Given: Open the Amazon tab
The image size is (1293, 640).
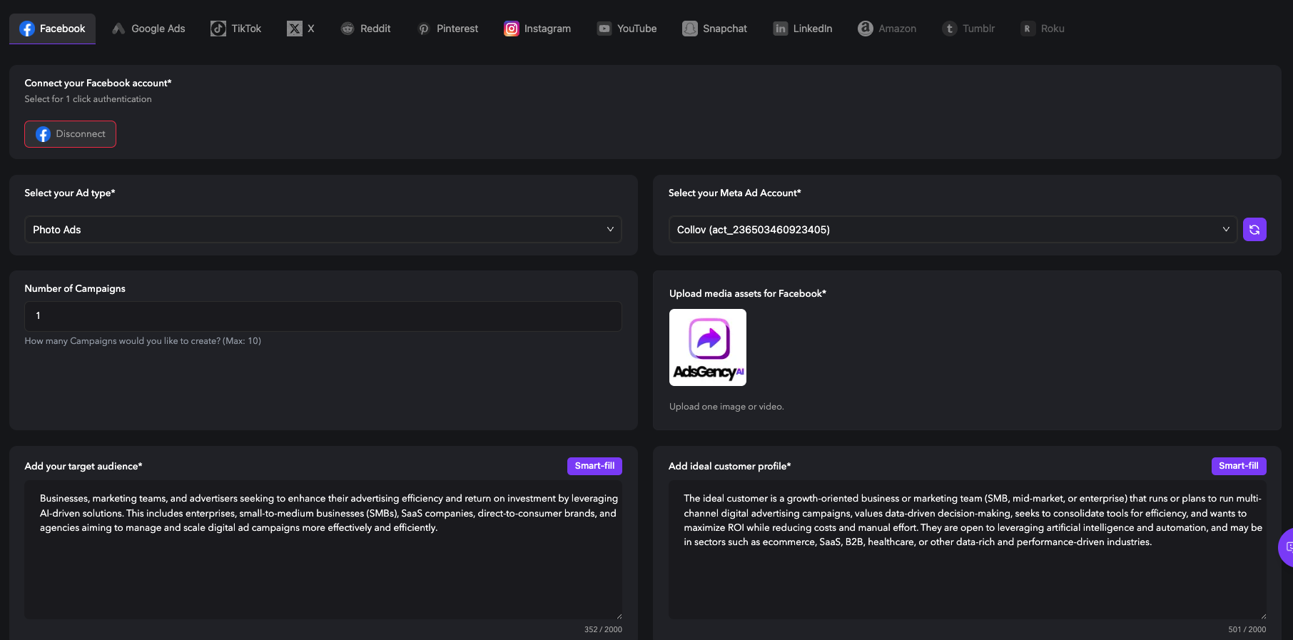Looking at the screenshot, I should pos(887,29).
